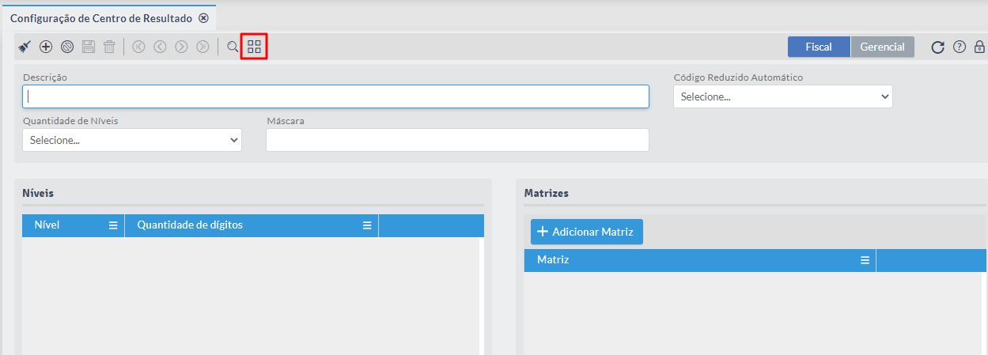Go to the previous record
The image size is (988, 355).
(161, 47)
